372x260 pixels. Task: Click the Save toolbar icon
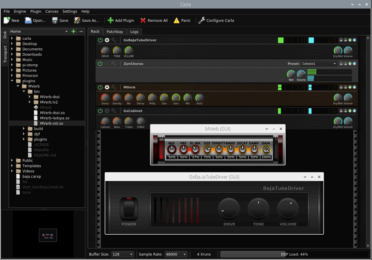55,20
